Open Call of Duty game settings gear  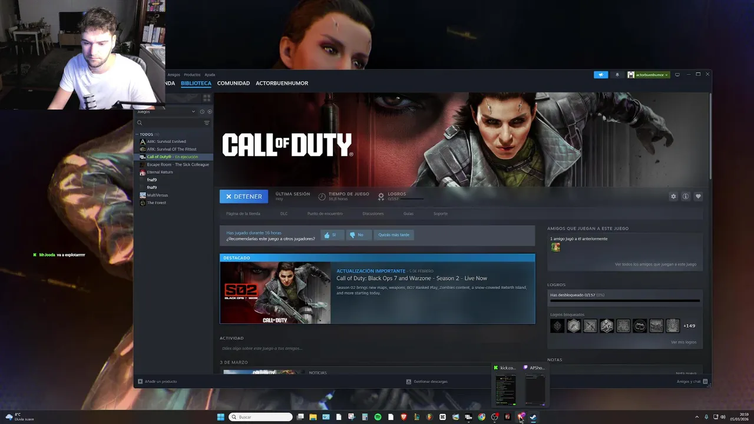point(673,197)
